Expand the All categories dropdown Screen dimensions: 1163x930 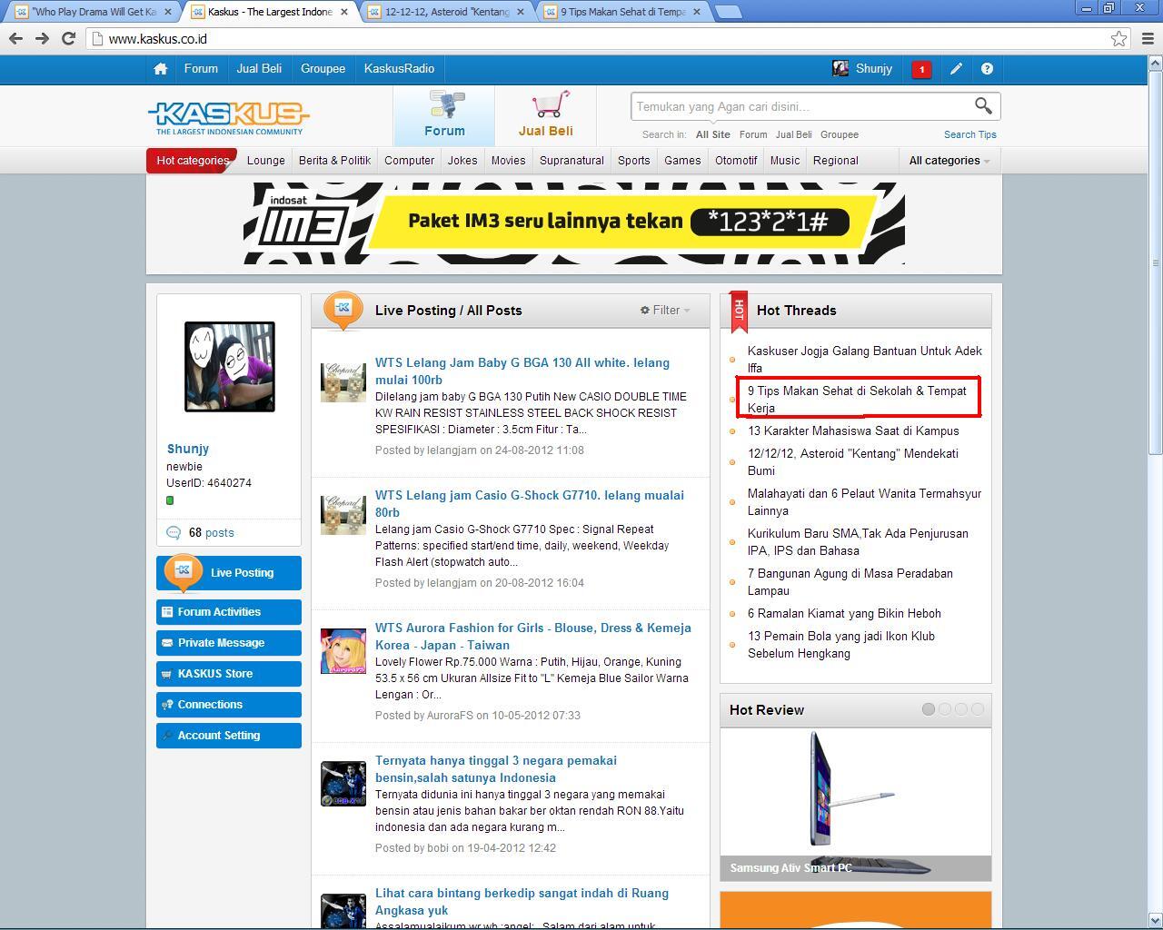[x=949, y=160]
